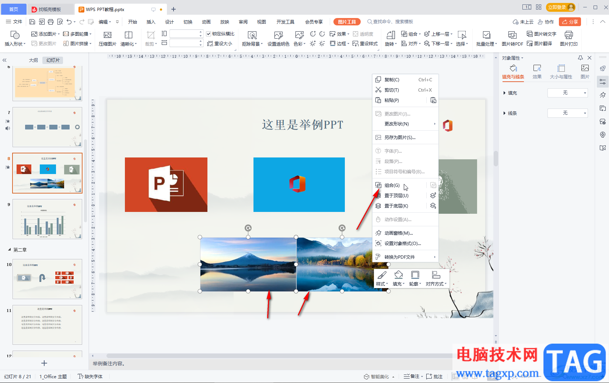The width and height of the screenshot is (609, 383).
Task: Click the Share (分享) button
Action: [x=570, y=22]
